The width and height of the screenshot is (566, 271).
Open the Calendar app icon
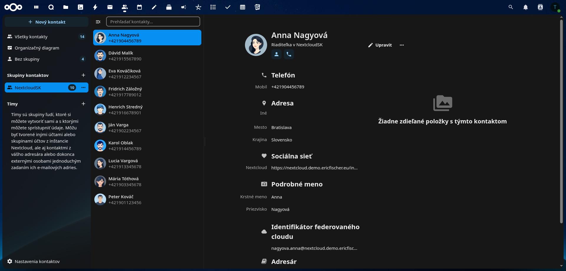click(139, 7)
